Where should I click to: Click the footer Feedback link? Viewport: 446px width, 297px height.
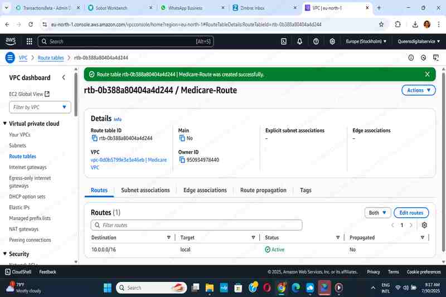pos(47,272)
